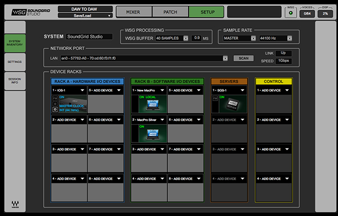
Task: Click the FW button on SGS-1 server
Action: click(215, 98)
